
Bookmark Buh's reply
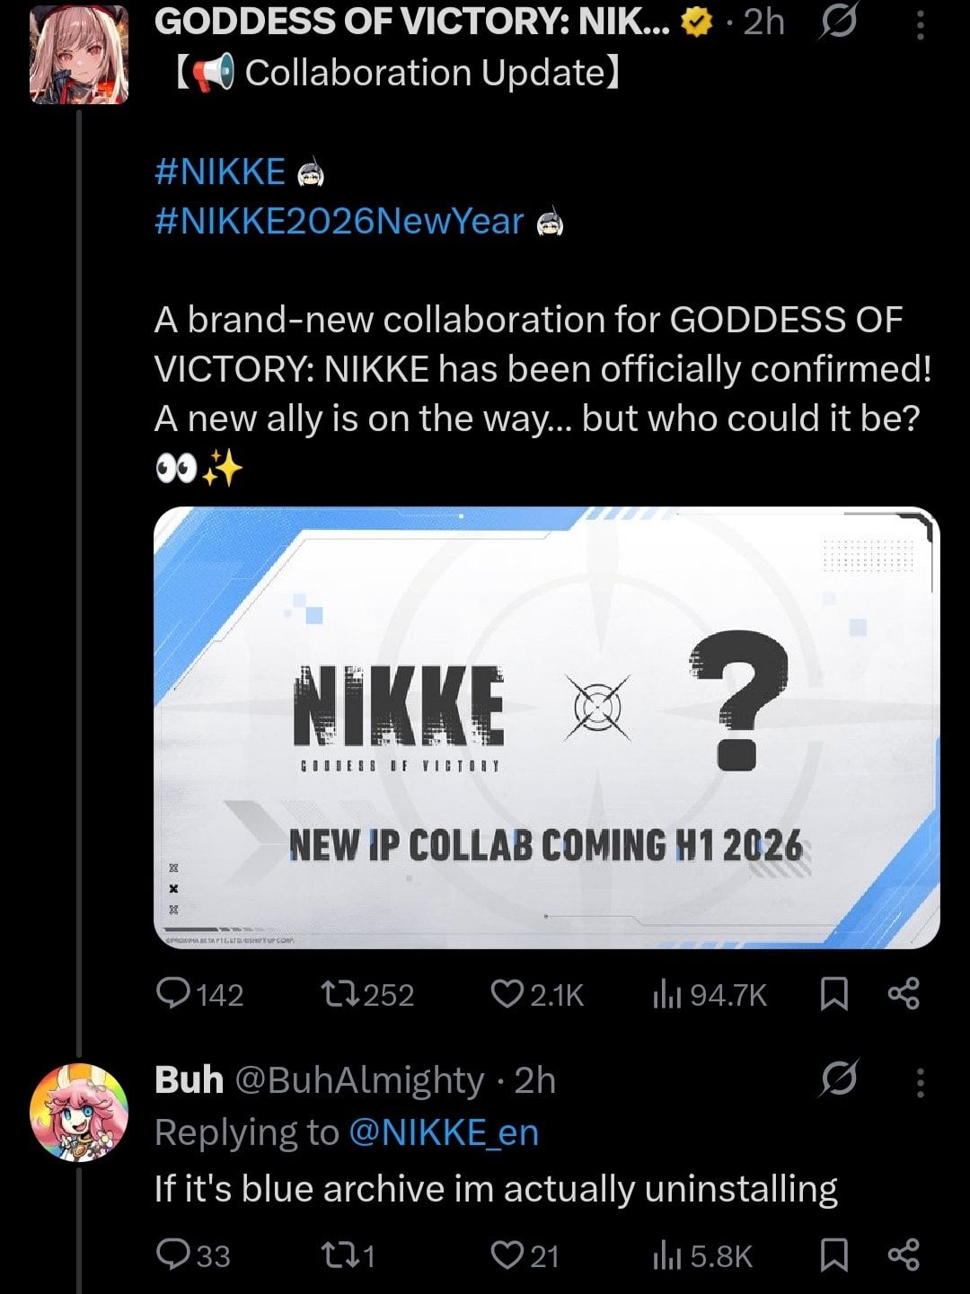click(835, 1255)
